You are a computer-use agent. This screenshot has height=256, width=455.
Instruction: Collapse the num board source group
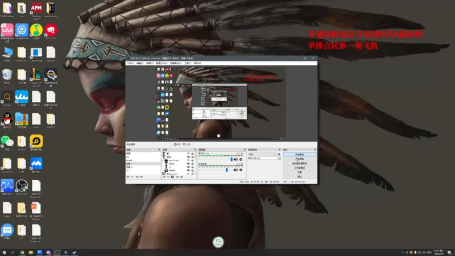coord(163,160)
